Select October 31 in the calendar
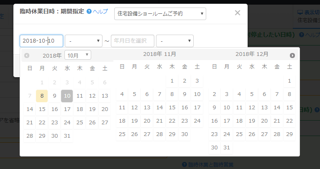Screen dimensions: 320x169 pyautogui.click(x=67, y=136)
